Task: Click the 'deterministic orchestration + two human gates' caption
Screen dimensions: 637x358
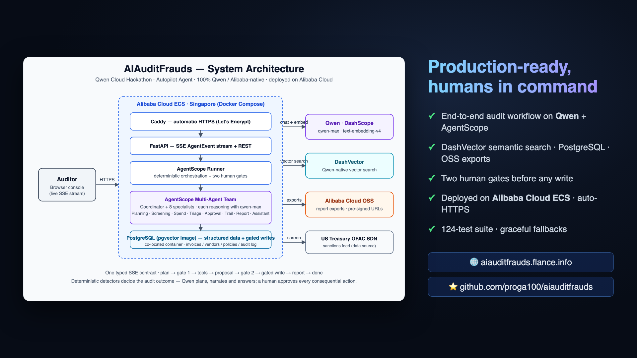Action: 200,176
